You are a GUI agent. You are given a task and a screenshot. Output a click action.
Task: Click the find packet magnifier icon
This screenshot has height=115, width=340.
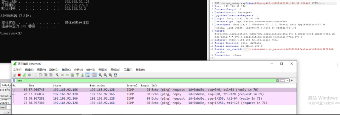tap(57, 75)
